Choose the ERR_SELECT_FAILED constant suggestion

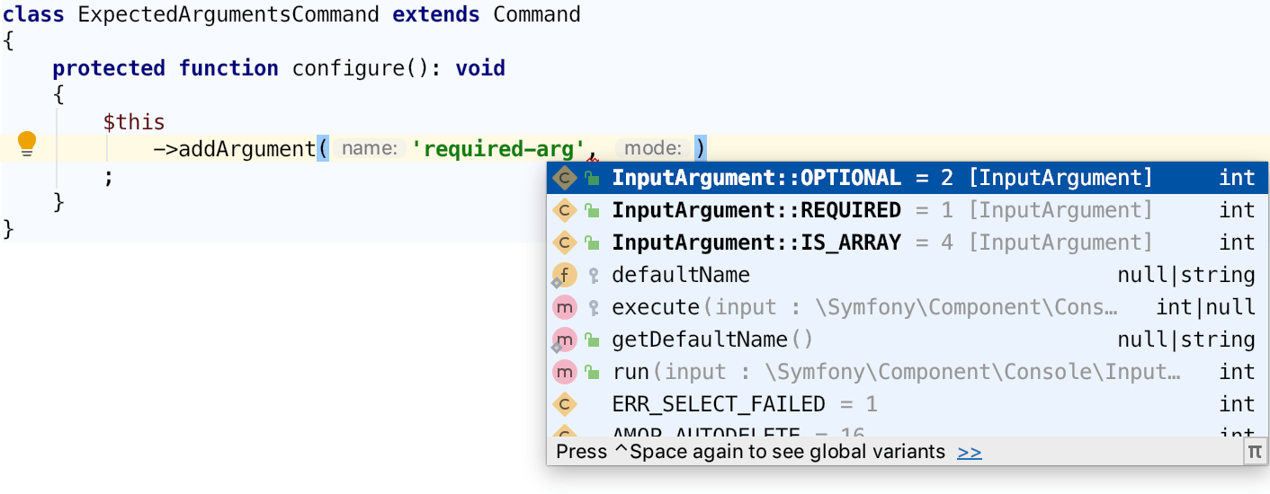point(718,404)
